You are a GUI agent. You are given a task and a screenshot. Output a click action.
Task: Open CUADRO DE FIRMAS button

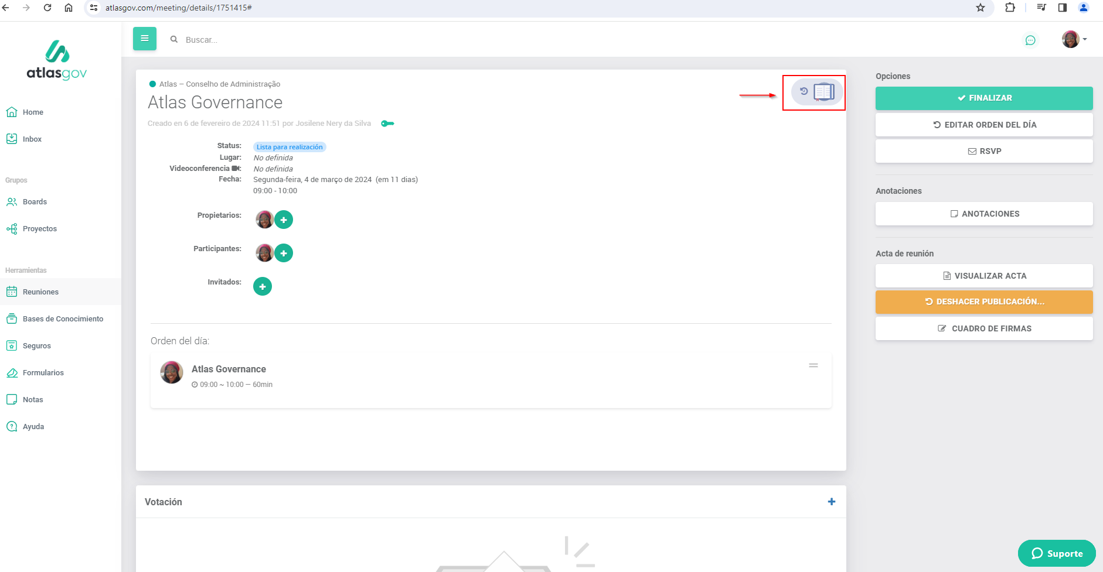click(x=984, y=328)
